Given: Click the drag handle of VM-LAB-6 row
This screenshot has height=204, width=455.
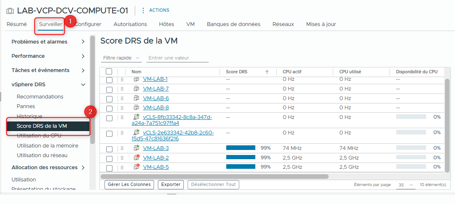Looking at the screenshot, I should coord(122,98).
